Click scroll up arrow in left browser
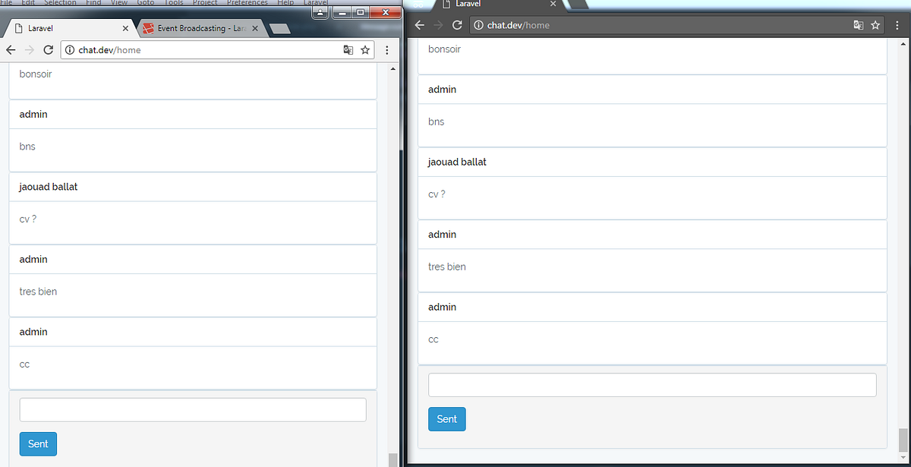The width and height of the screenshot is (911, 467). click(x=392, y=68)
